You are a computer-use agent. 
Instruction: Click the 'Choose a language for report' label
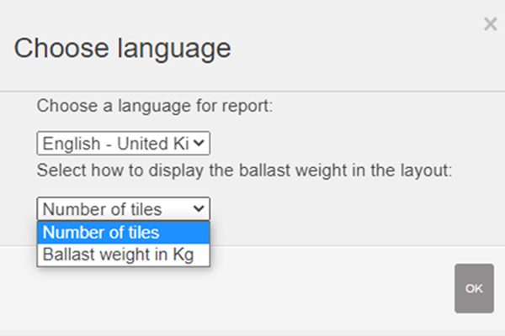pyautogui.click(x=156, y=107)
